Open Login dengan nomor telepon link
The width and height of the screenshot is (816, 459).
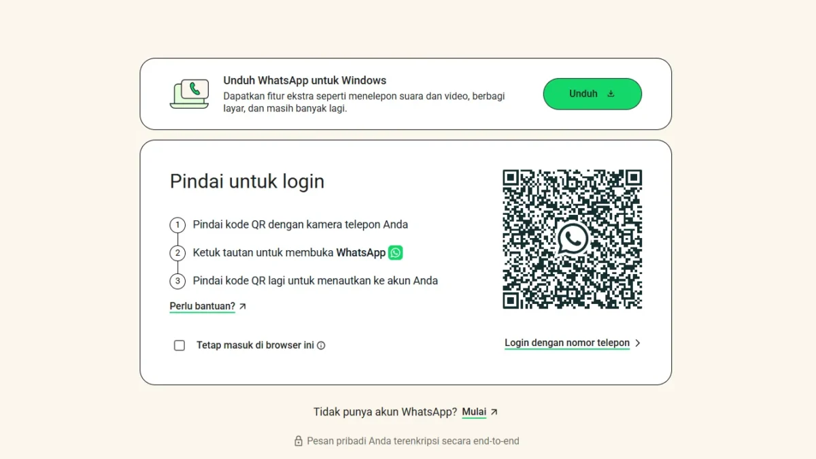tap(567, 343)
